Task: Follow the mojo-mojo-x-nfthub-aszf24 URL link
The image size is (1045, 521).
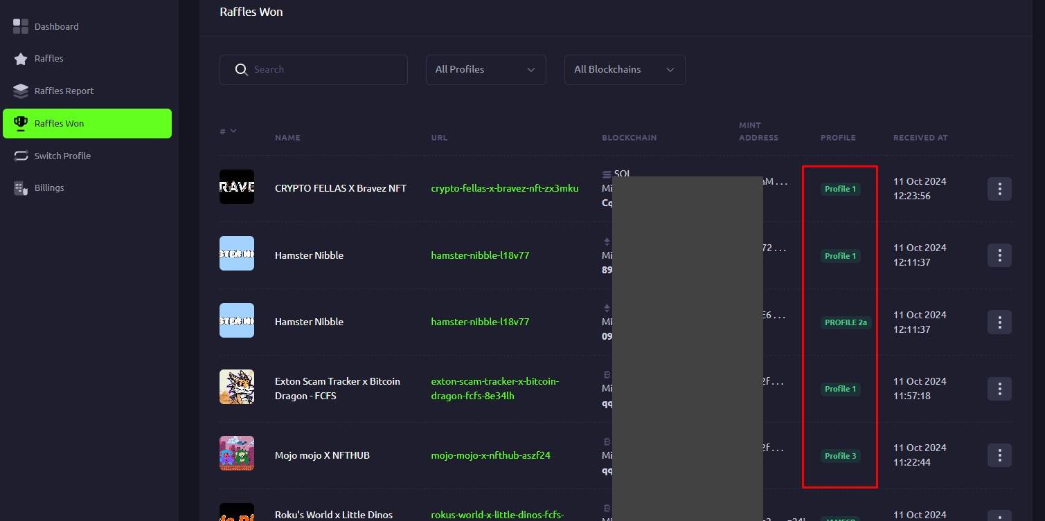Action: (490, 455)
